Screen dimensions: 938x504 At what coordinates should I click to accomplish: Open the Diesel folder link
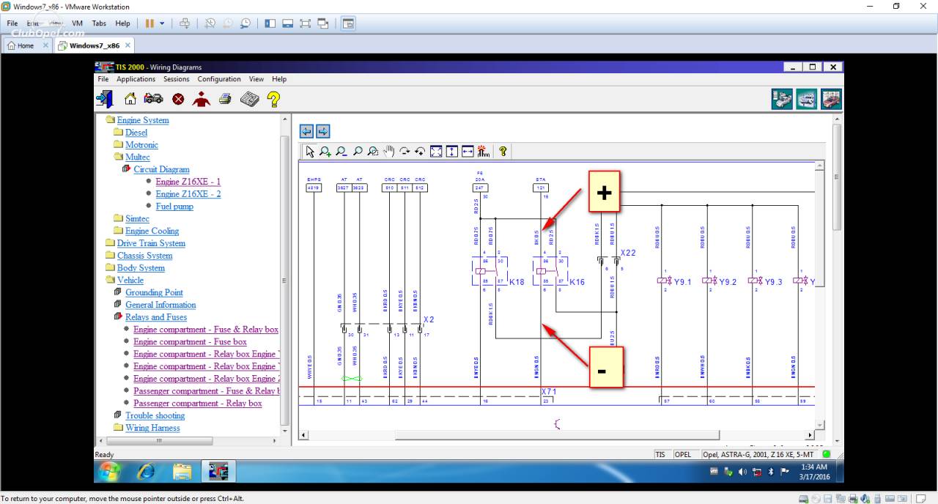pos(136,133)
